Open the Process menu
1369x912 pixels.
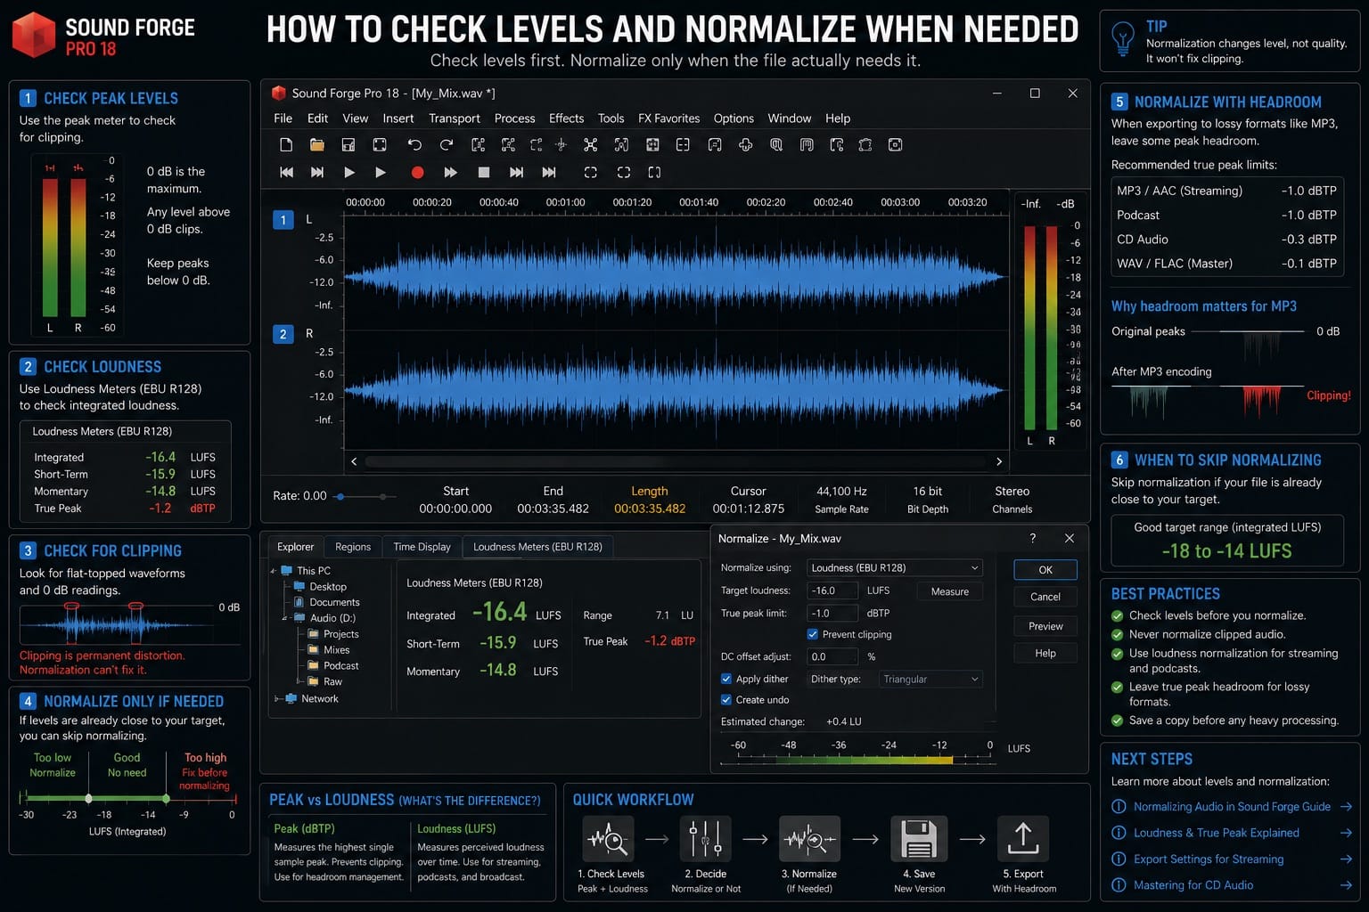(514, 118)
